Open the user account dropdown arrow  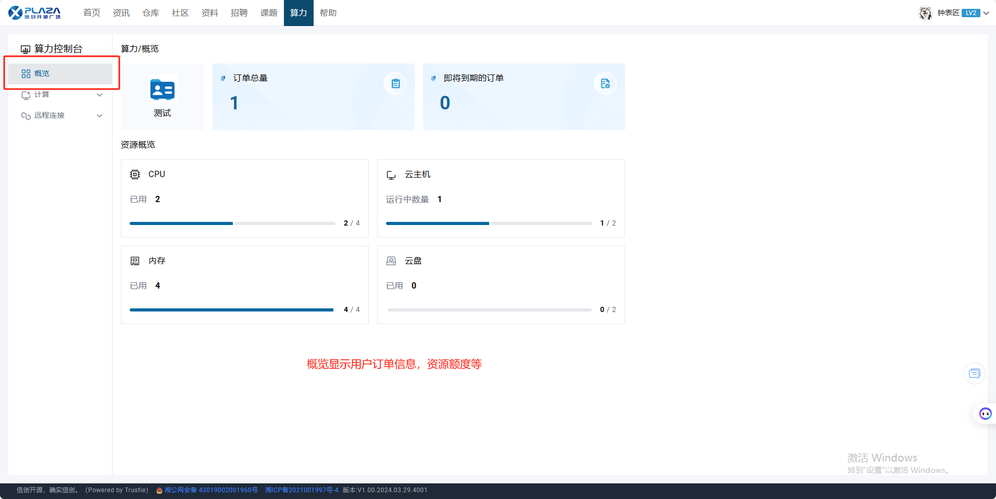click(986, 13)
